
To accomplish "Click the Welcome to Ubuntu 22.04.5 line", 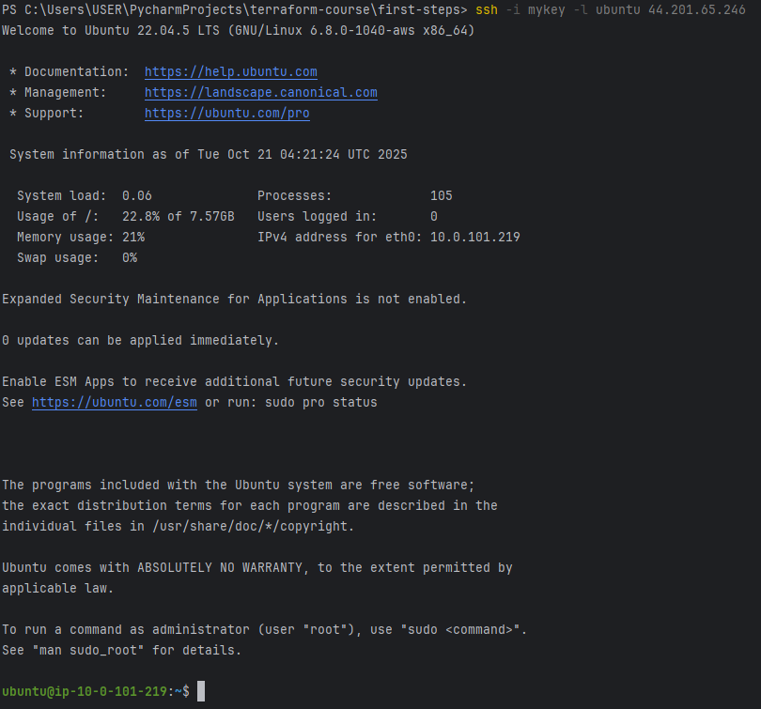I will [x=238, y=31].
